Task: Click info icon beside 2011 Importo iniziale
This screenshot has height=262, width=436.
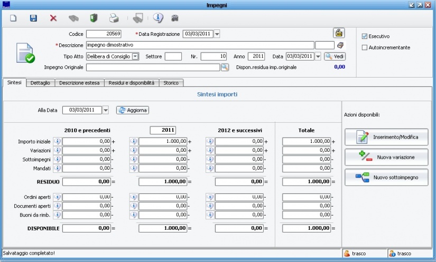Action: (x=134, y=141)
